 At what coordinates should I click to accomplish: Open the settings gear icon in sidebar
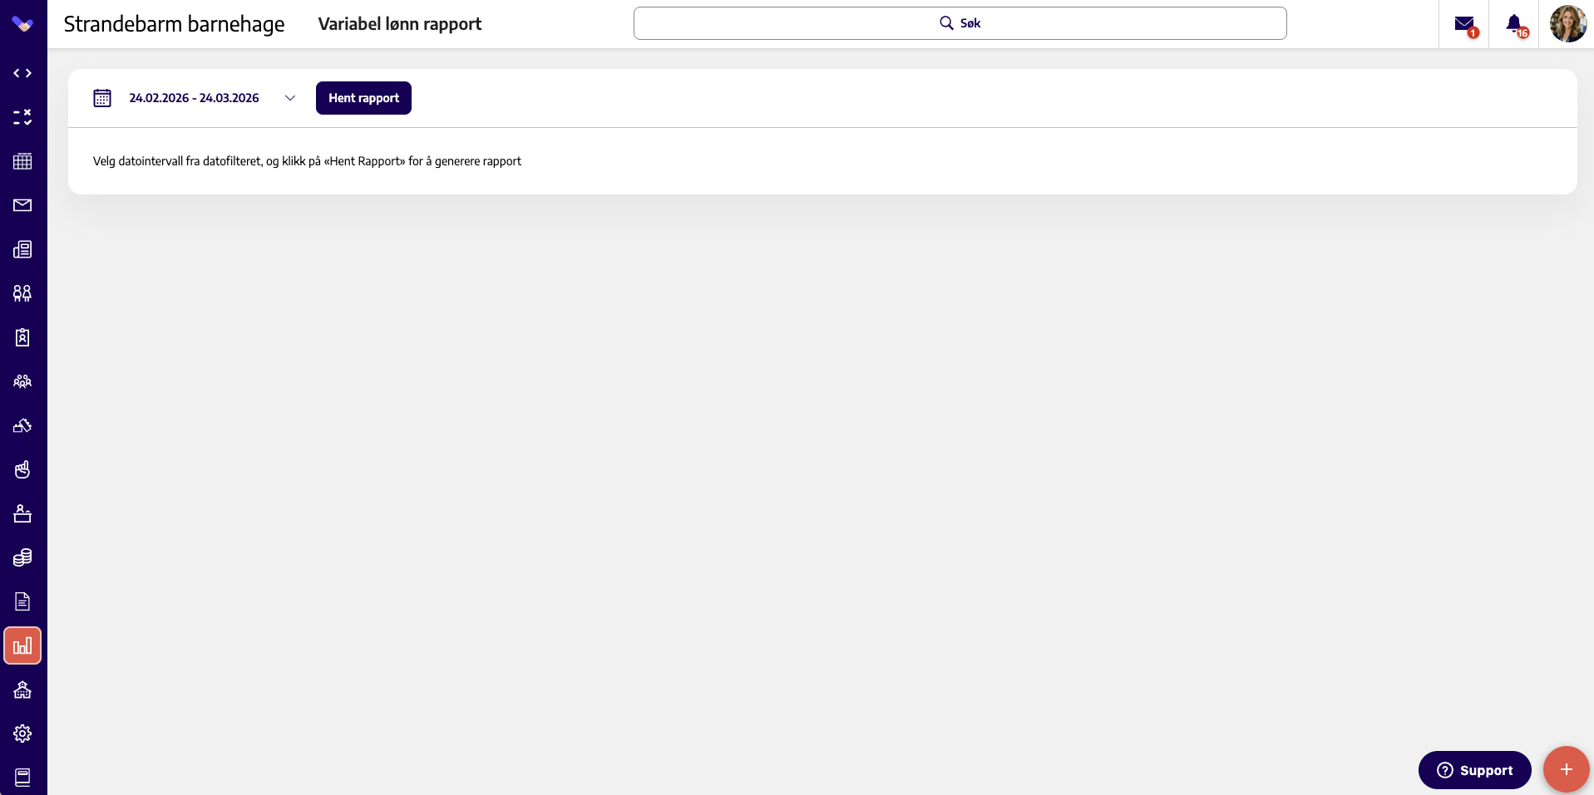(22, 734)
